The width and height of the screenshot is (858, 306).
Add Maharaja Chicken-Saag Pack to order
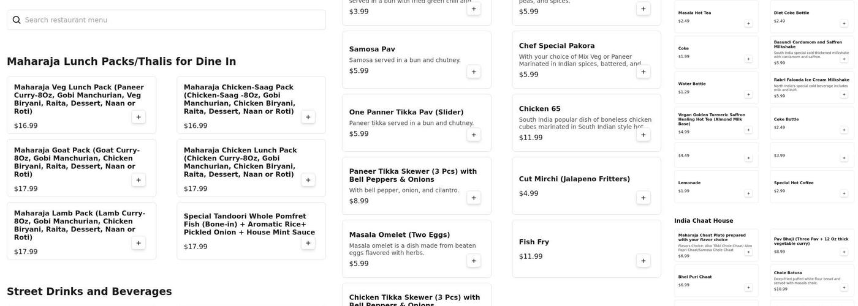point(308,117)
